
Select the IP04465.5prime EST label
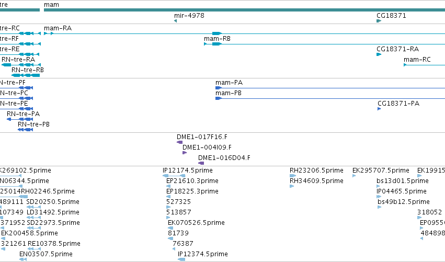click(402, 191)
